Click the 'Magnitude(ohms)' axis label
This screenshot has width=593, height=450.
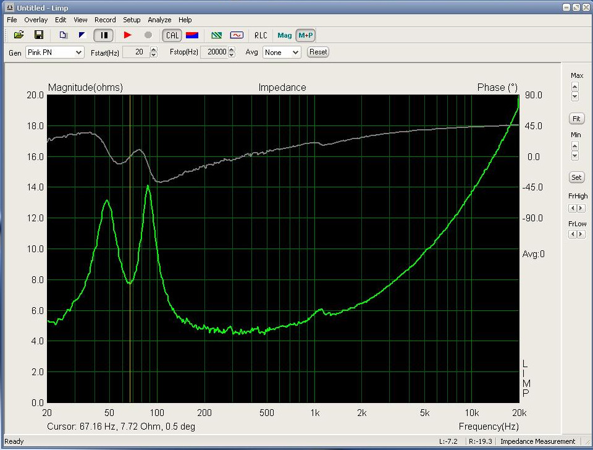click(85, 87)
